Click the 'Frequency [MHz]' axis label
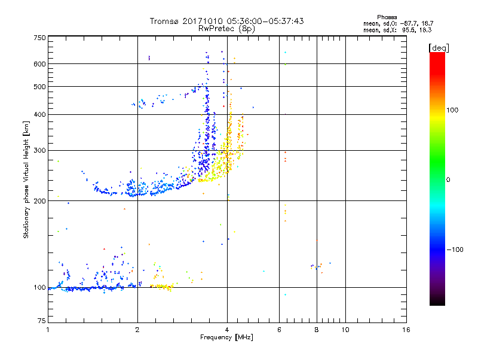 click(226, 337)
